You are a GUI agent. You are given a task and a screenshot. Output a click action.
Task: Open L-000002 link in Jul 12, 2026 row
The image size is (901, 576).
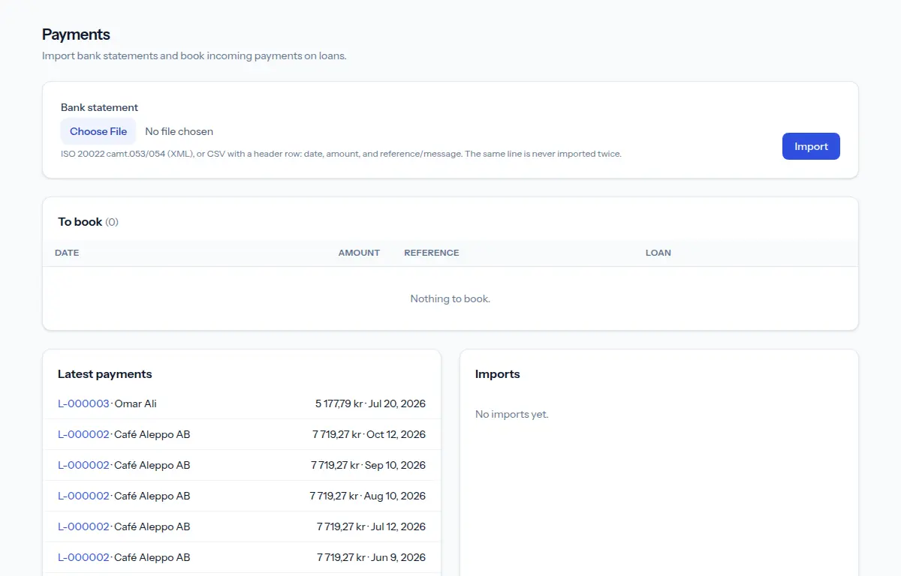click(83, 526)
